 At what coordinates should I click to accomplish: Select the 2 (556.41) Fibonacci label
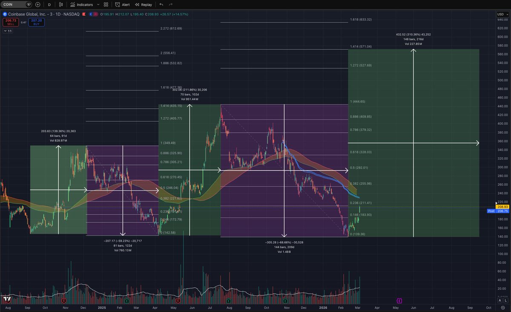pyautogui.click(x=168, y=53)
